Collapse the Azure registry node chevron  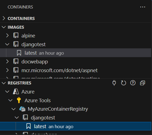coord(7,92)
